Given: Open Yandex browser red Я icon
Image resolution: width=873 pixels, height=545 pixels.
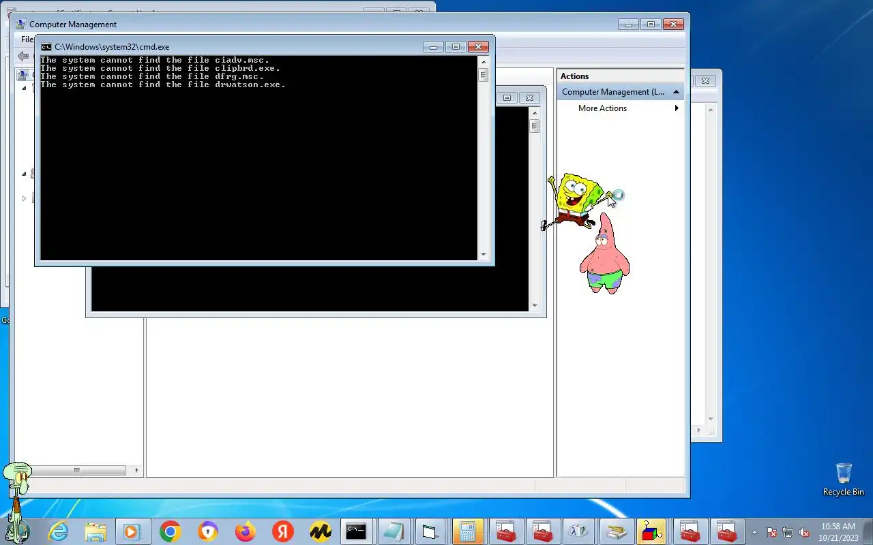Looking at the screenshot, I should click(x=282, y=531).
